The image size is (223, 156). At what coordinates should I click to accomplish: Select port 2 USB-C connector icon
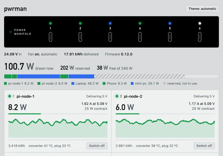[80, 37]
